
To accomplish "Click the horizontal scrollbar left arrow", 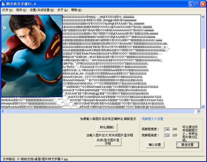I will coord(3,111).
